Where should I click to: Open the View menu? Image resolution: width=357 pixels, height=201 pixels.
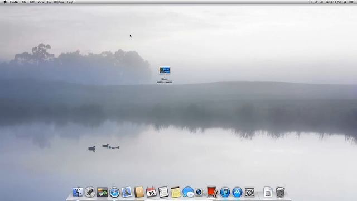[x=41, y=2]
